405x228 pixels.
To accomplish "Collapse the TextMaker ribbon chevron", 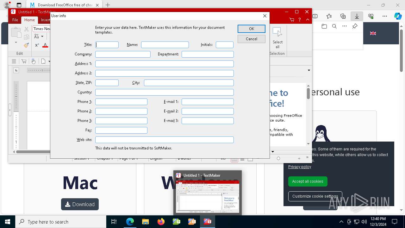I will pyautogui.click(x=308, y=20).
